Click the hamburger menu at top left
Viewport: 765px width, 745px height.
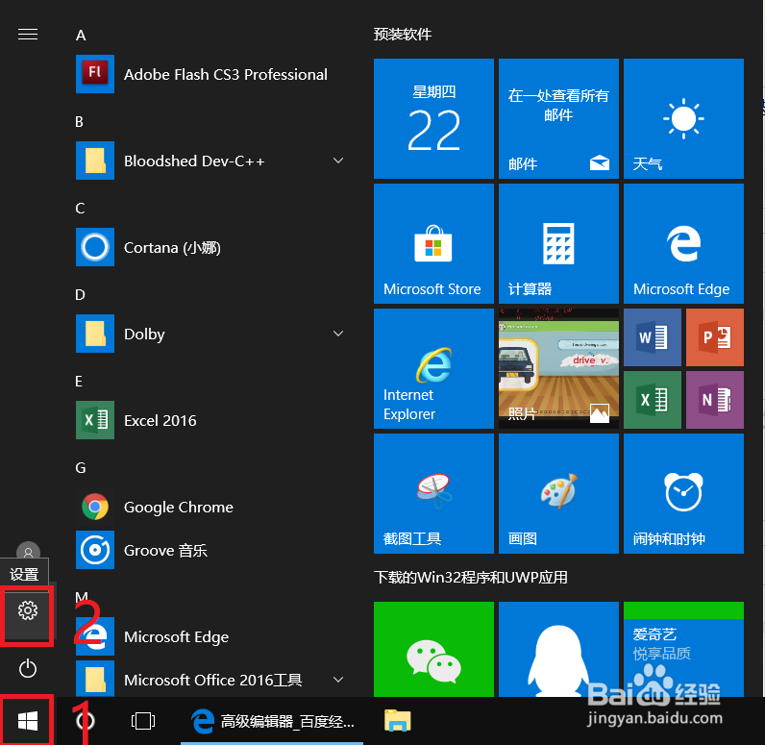28,35
